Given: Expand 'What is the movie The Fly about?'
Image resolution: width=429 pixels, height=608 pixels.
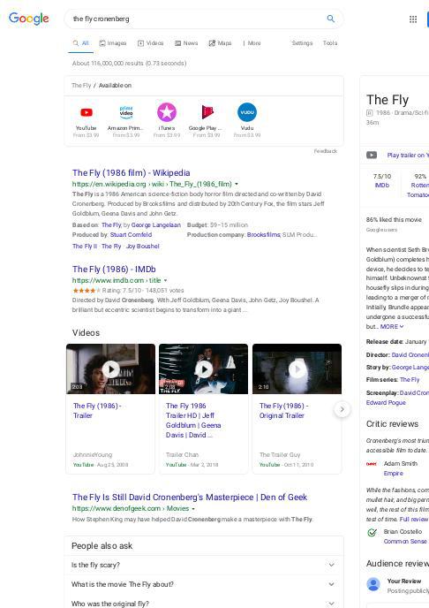Looking at the screenshot, I should pyautogui.click(x=204, y=584).
